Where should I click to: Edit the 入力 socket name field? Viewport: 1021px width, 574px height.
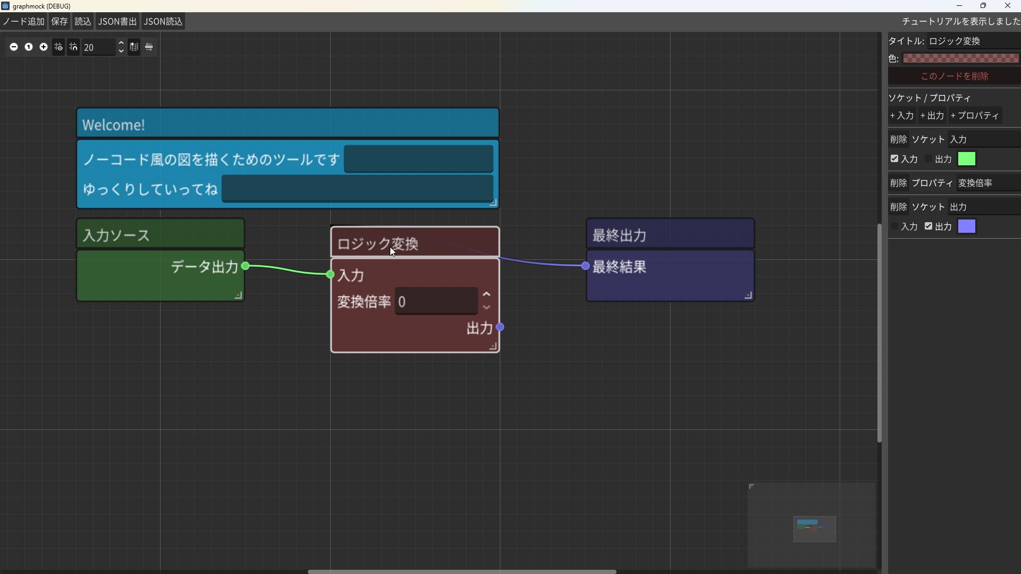click(984, 139)
